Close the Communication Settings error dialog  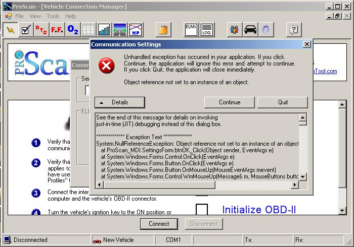click(x=306, y=44)
